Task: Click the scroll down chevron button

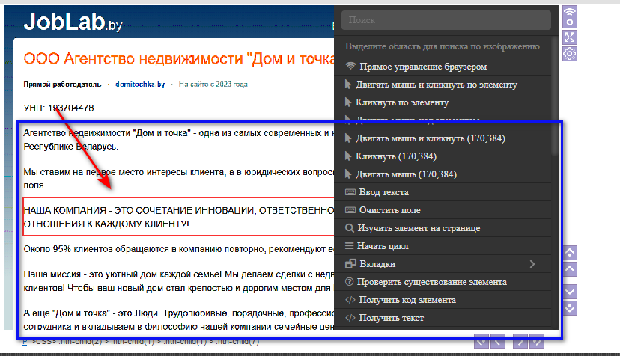Action: coord(570,292)
